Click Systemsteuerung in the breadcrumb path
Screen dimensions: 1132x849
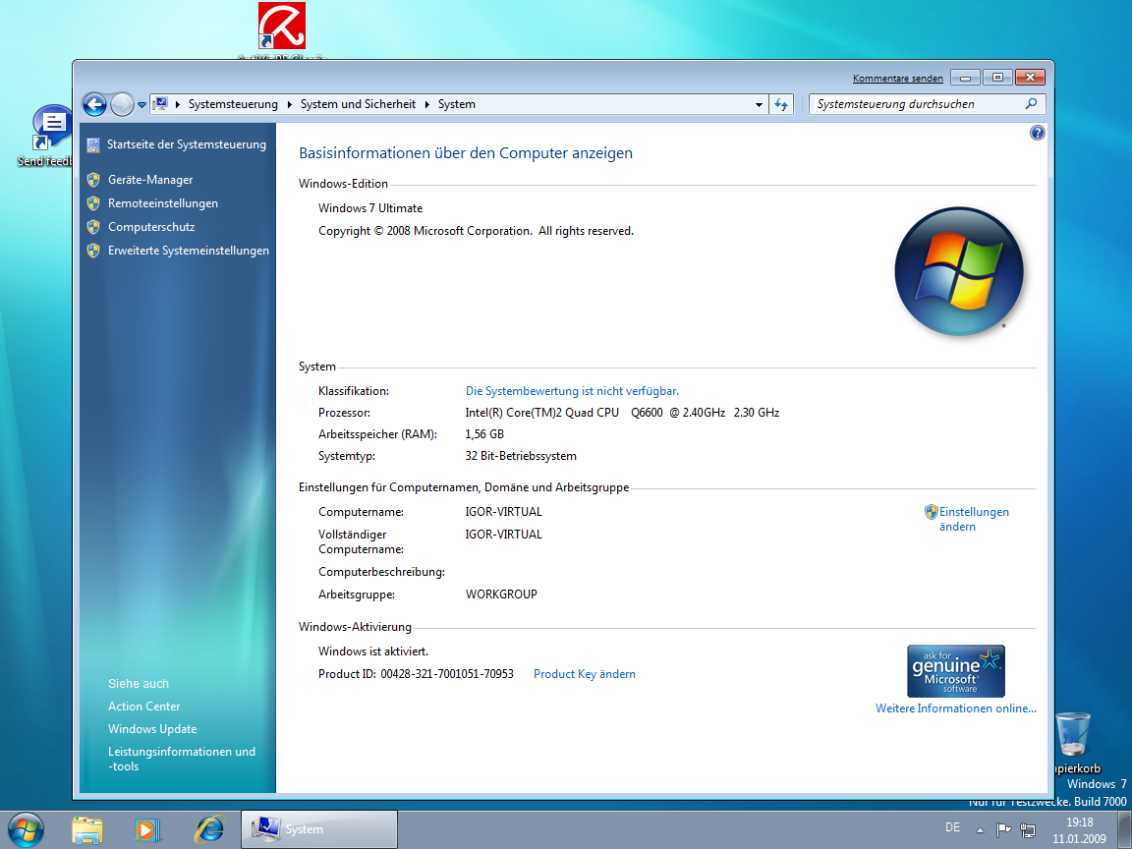[x=233, y=104]
